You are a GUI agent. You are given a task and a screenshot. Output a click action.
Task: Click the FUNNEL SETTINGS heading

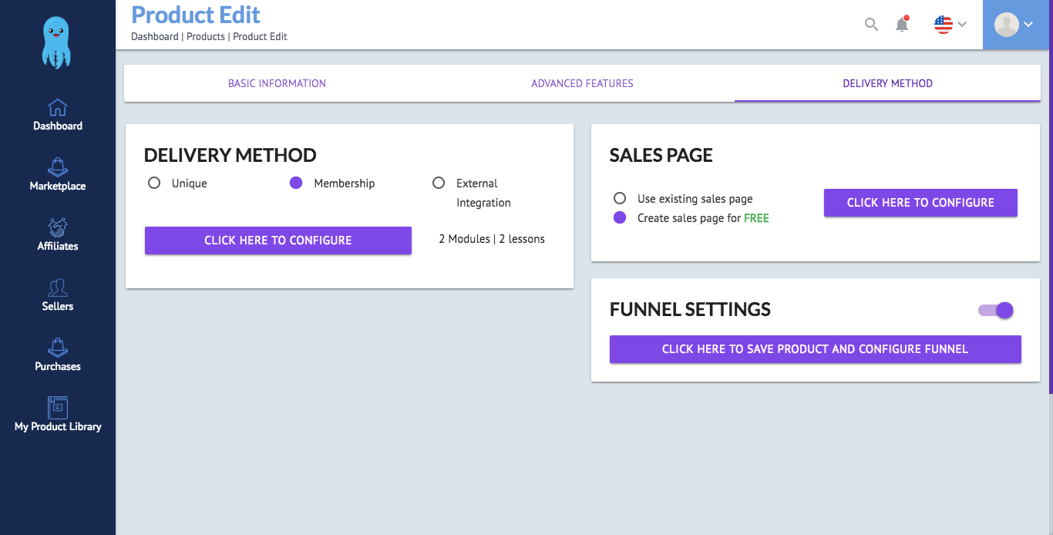690,309
